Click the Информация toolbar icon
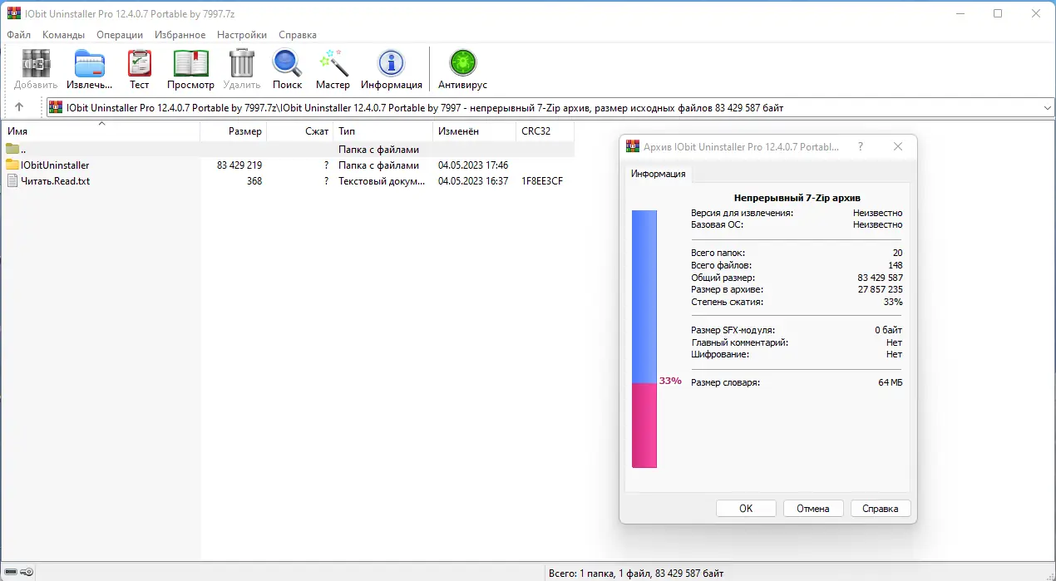The height and width of the screenshot is (581, 1056). click(x=391, y=63)
